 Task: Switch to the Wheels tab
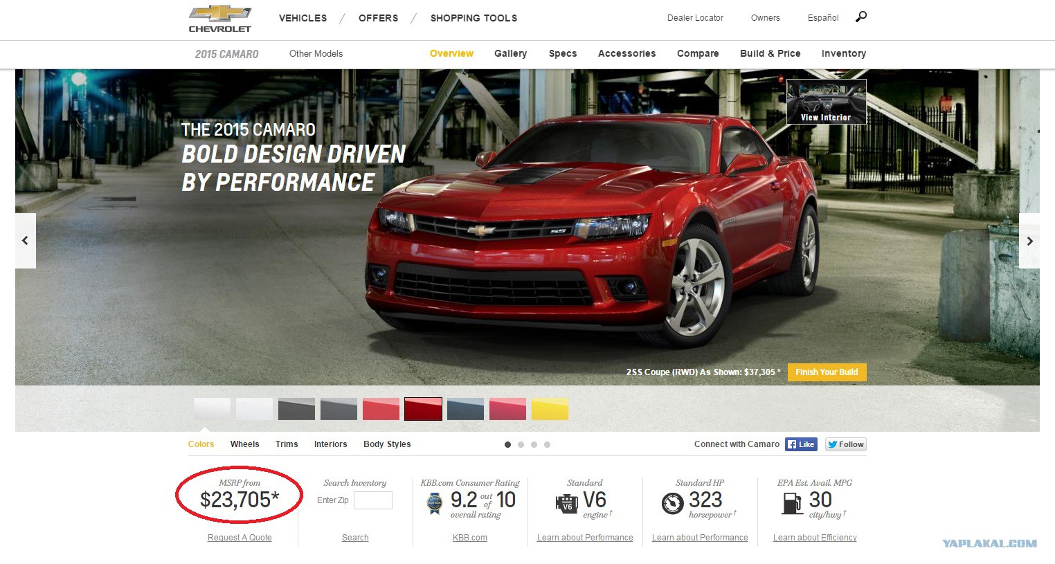[244, 444]
